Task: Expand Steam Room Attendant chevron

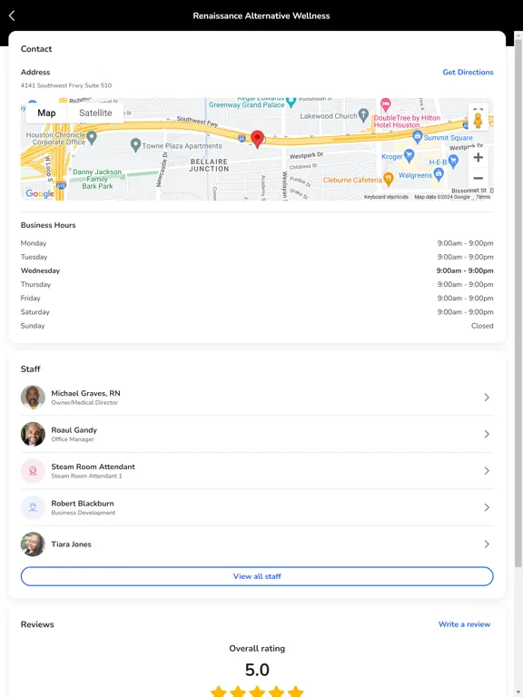Action: coord(487,471)
